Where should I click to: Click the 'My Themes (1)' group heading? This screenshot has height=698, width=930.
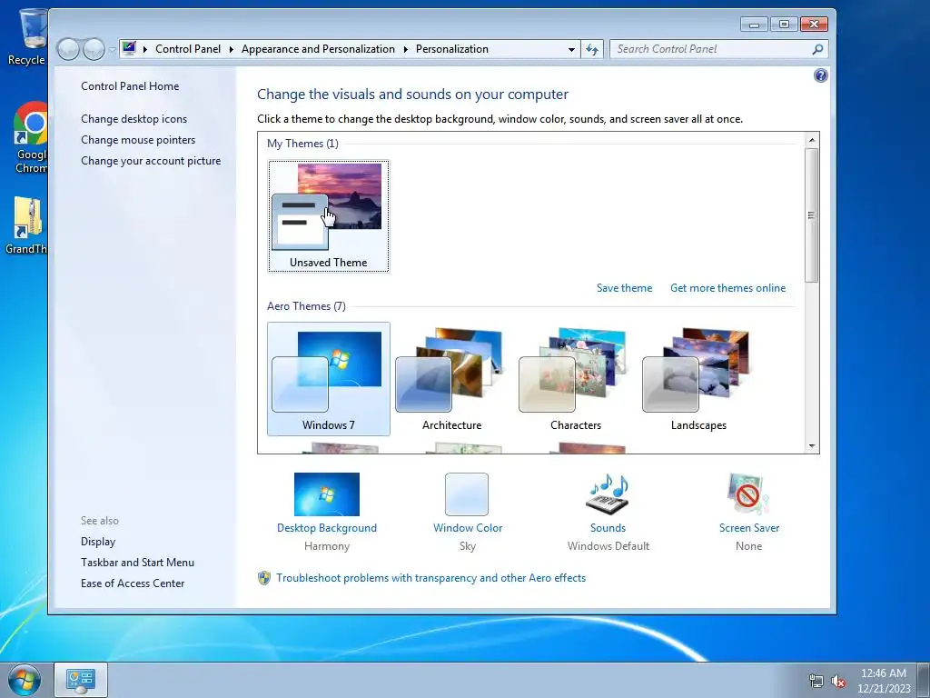302,144
